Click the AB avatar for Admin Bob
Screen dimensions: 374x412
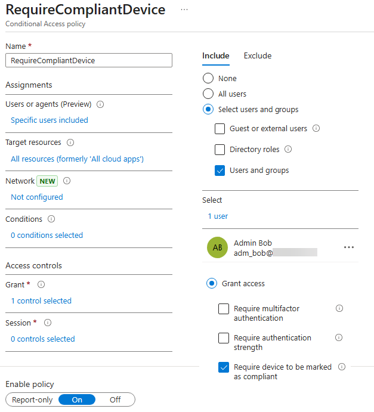click(x=217, y=248)
